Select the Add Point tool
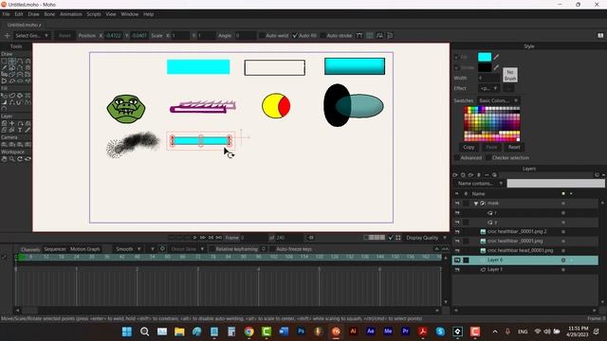607x341 pixels. click(20, 61)
